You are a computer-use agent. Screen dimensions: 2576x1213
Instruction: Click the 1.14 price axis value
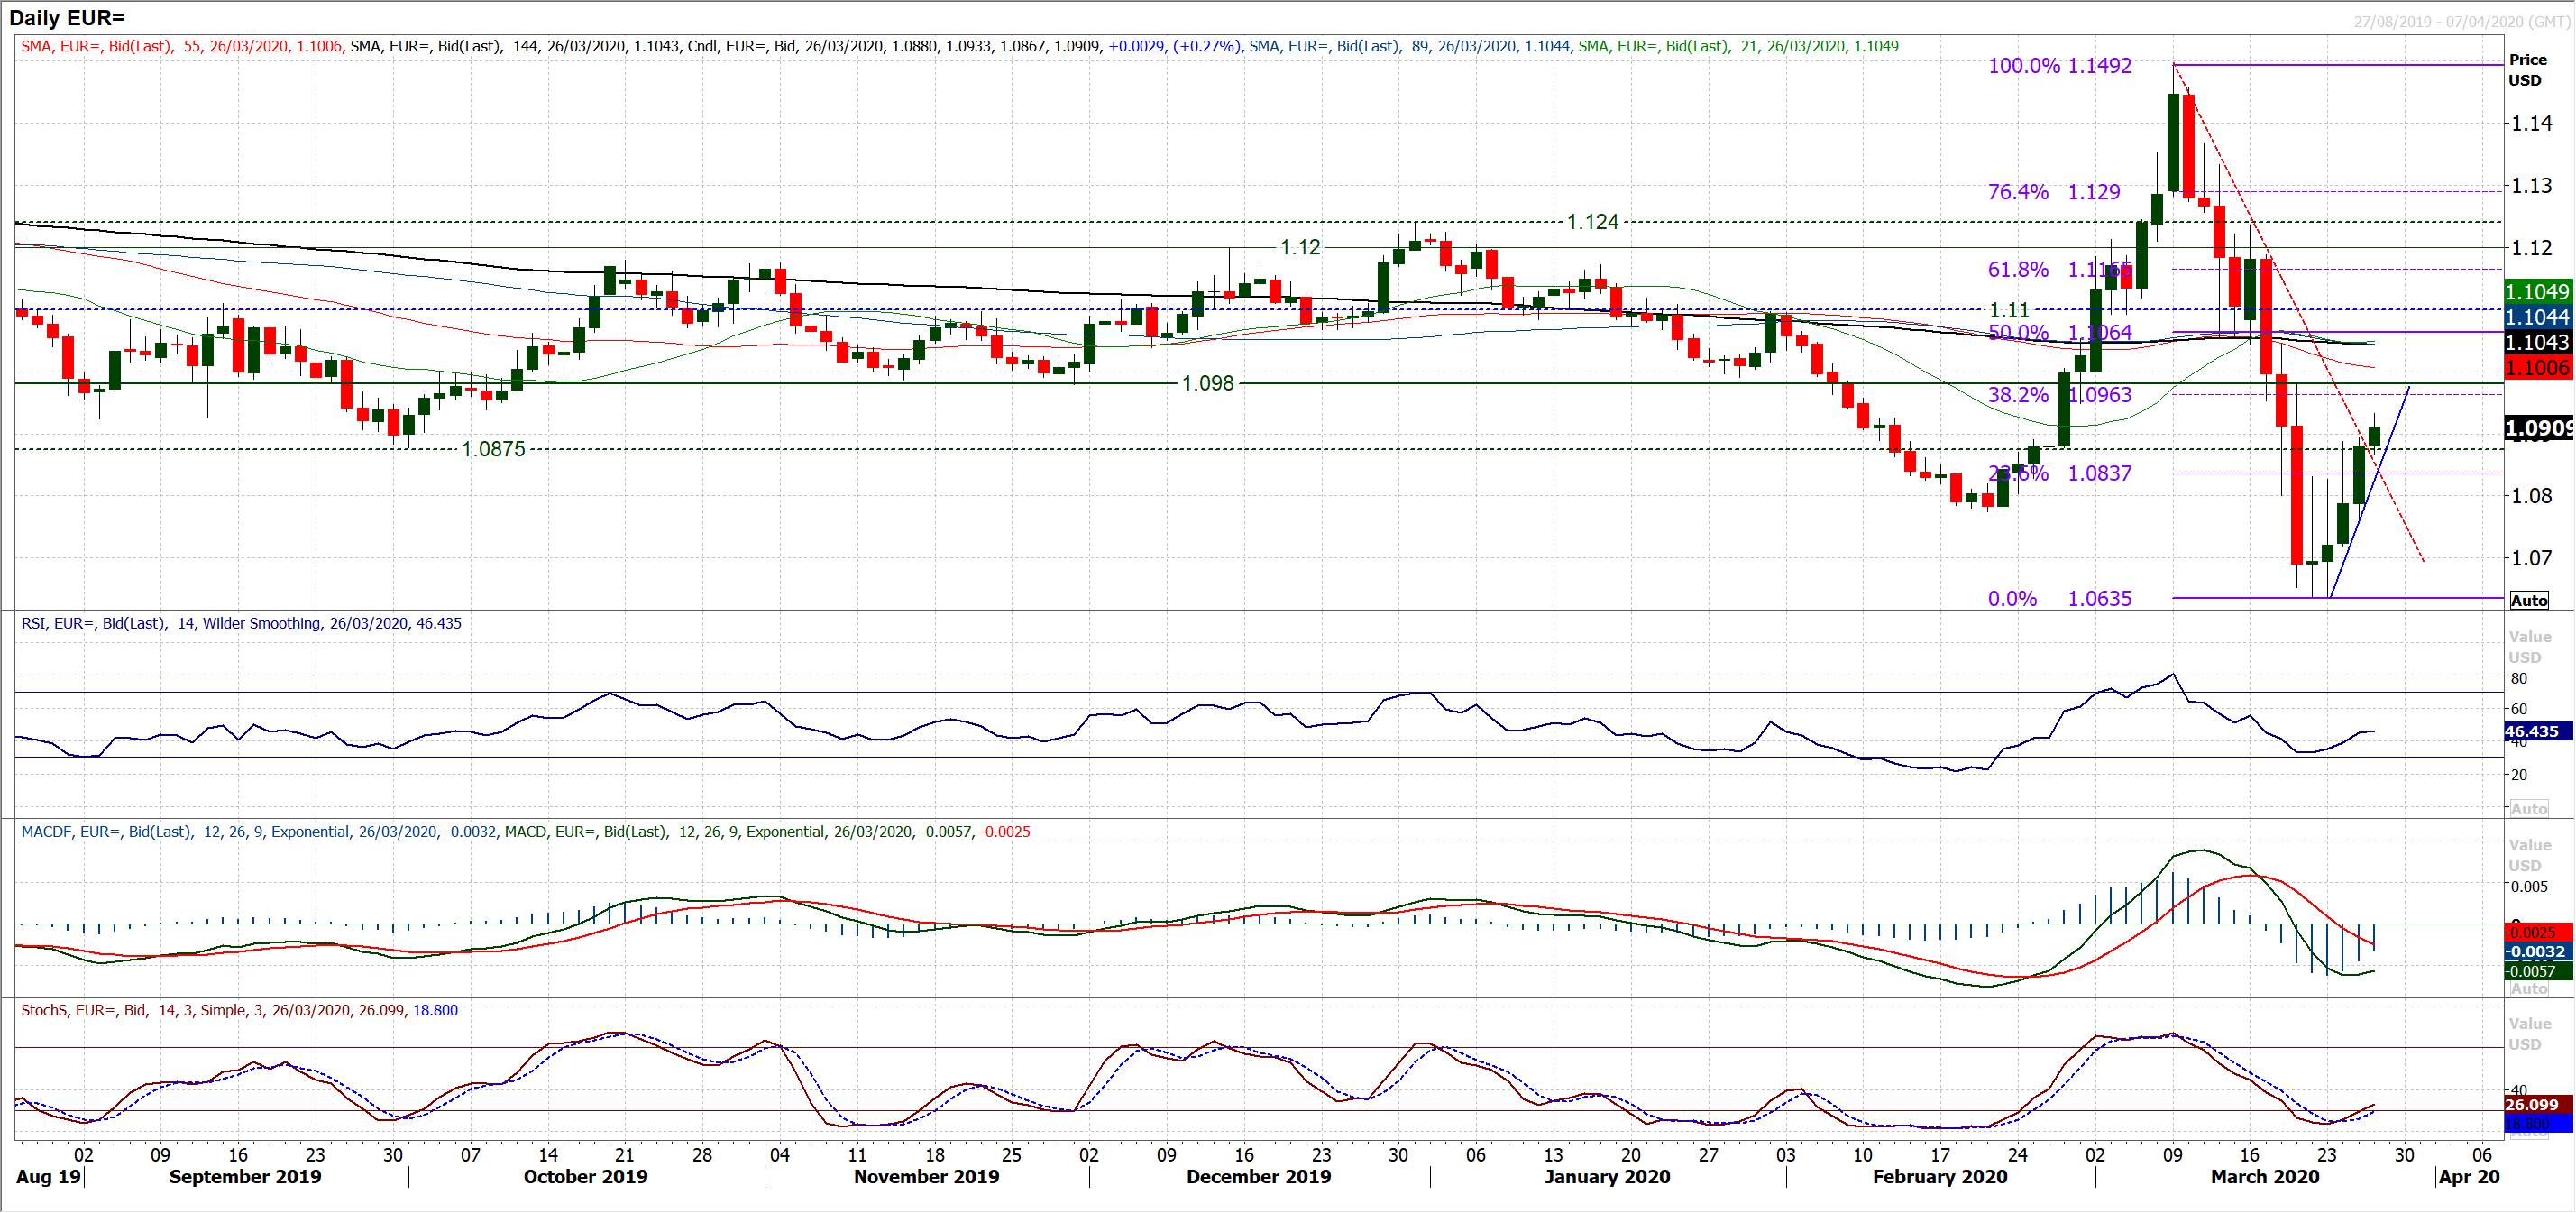coord(2532,124)
